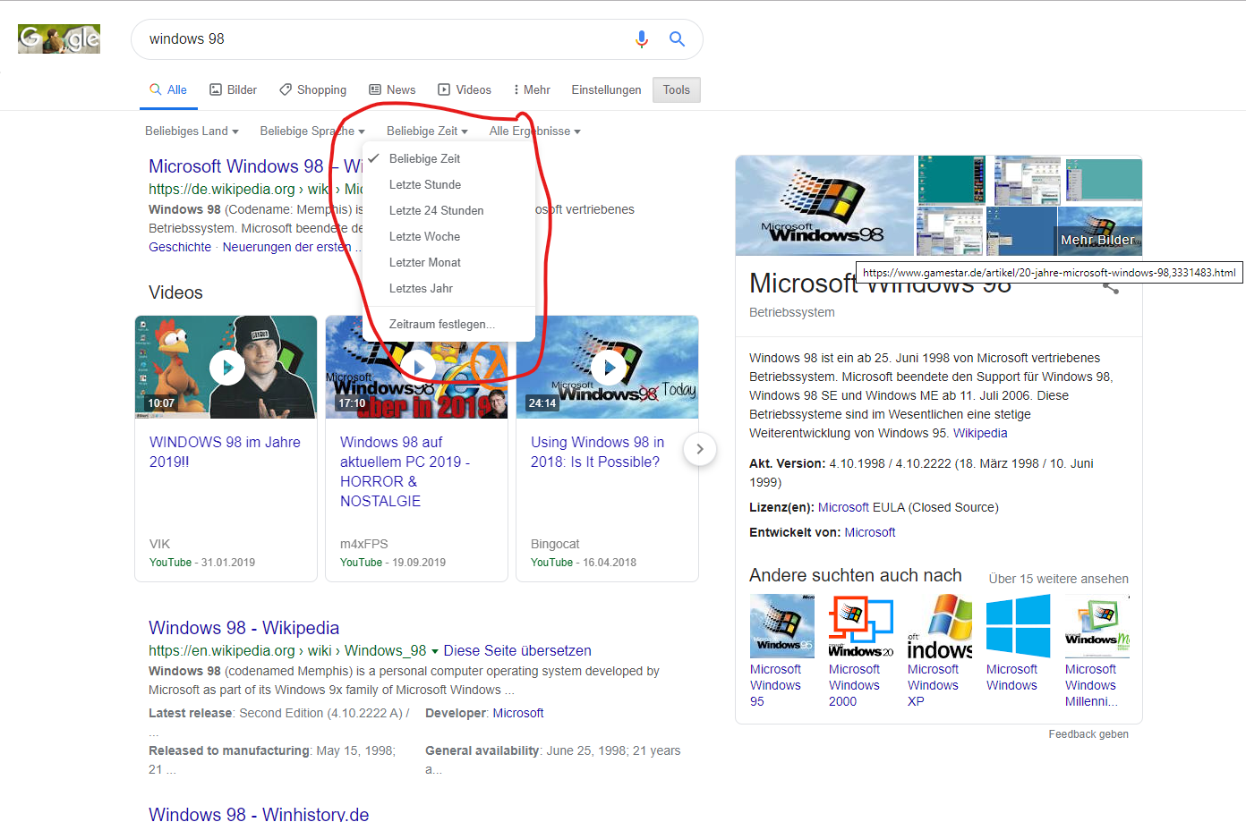Open Developer Microsoft link in result

tap(518, 713)
